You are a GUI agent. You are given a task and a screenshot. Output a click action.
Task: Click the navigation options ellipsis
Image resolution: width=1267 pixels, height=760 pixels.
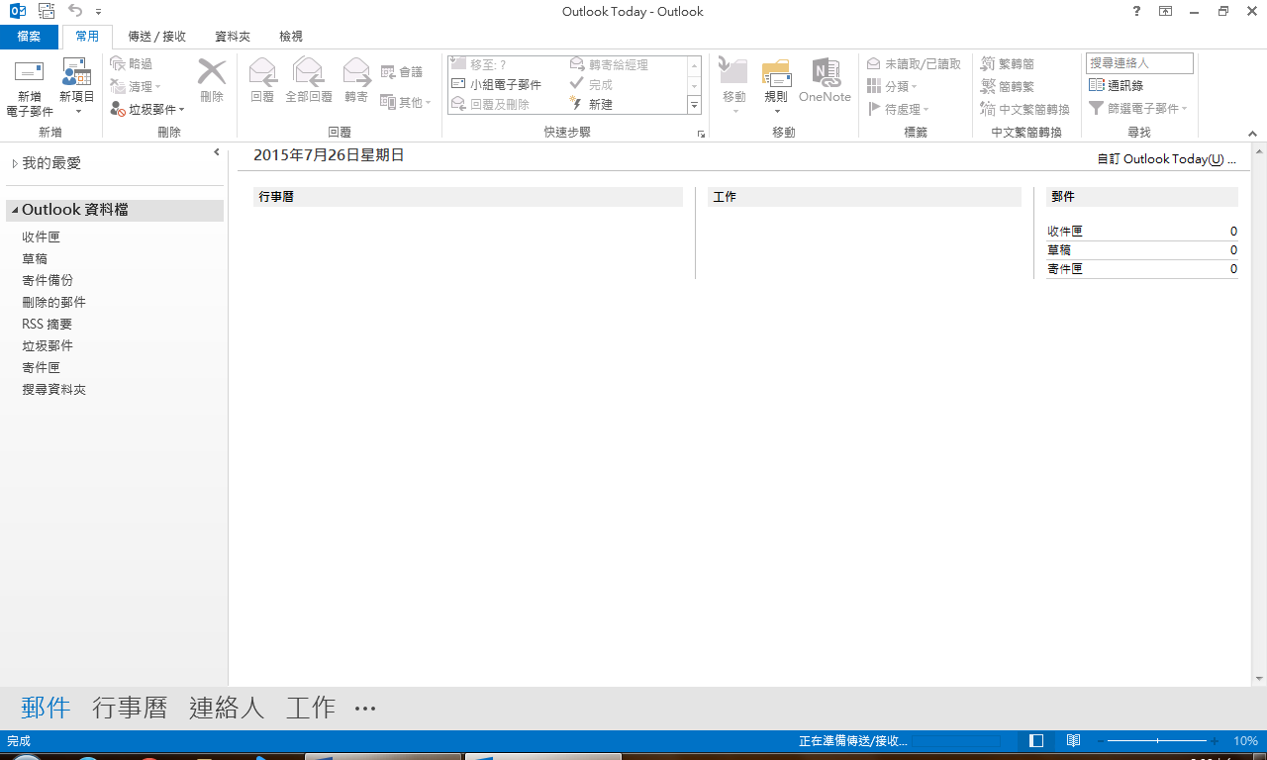click(365, 709)
